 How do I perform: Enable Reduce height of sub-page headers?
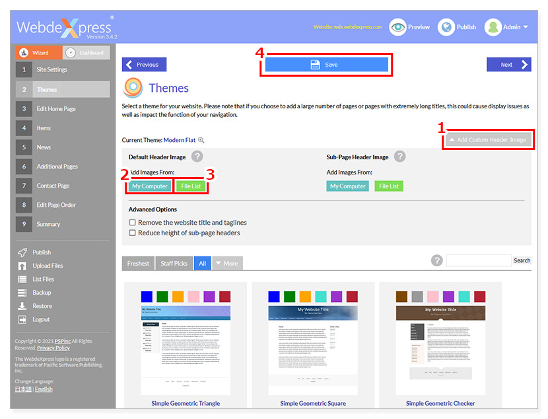coord(133,233)
